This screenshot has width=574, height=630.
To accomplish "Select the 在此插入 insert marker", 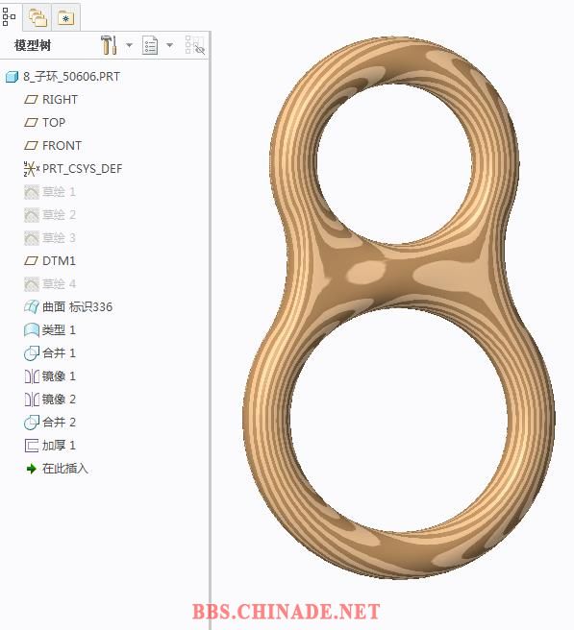I will pos(64,468).
